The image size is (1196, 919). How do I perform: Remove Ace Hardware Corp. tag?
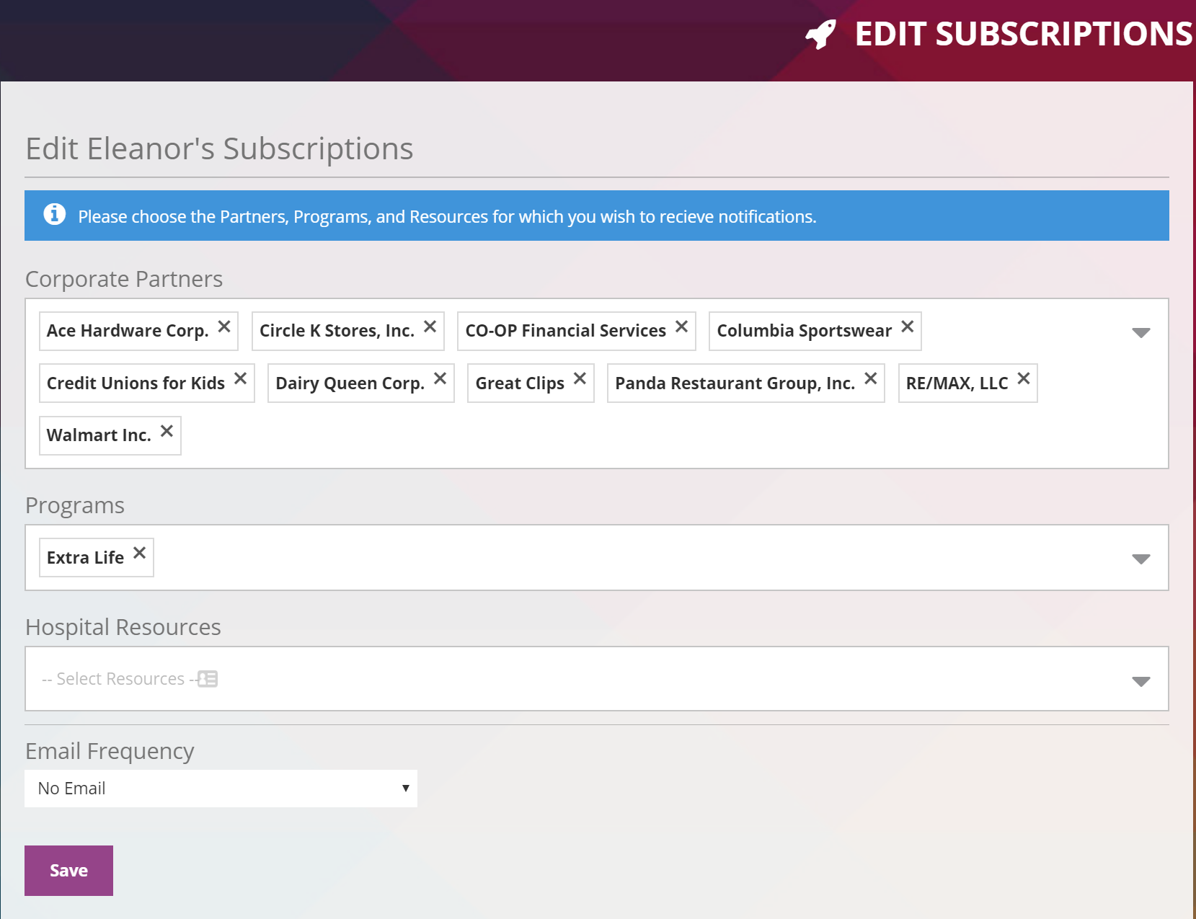224,327
